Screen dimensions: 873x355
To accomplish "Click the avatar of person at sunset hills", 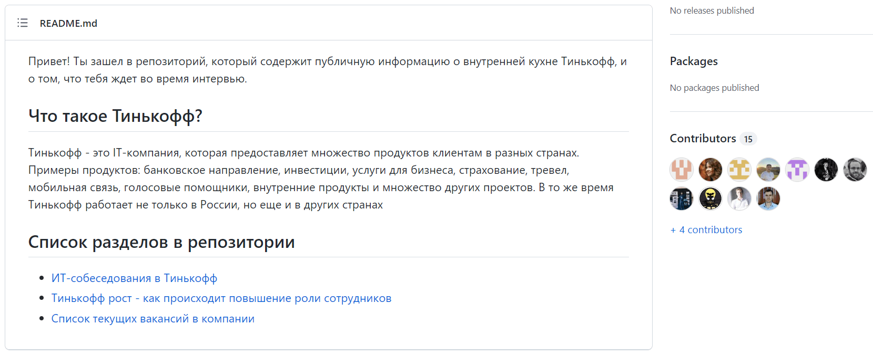I will click(x=768, y=170).
